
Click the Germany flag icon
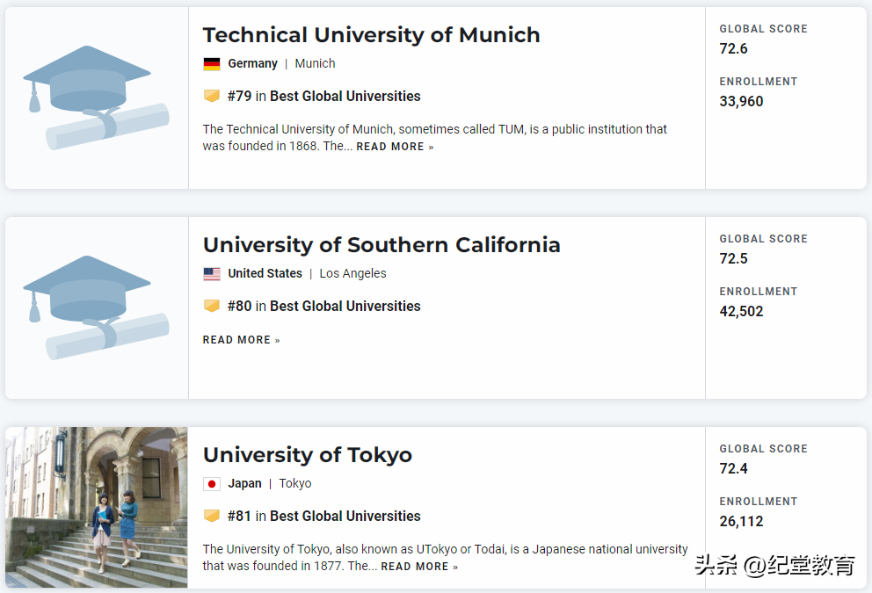pos(212,64)
